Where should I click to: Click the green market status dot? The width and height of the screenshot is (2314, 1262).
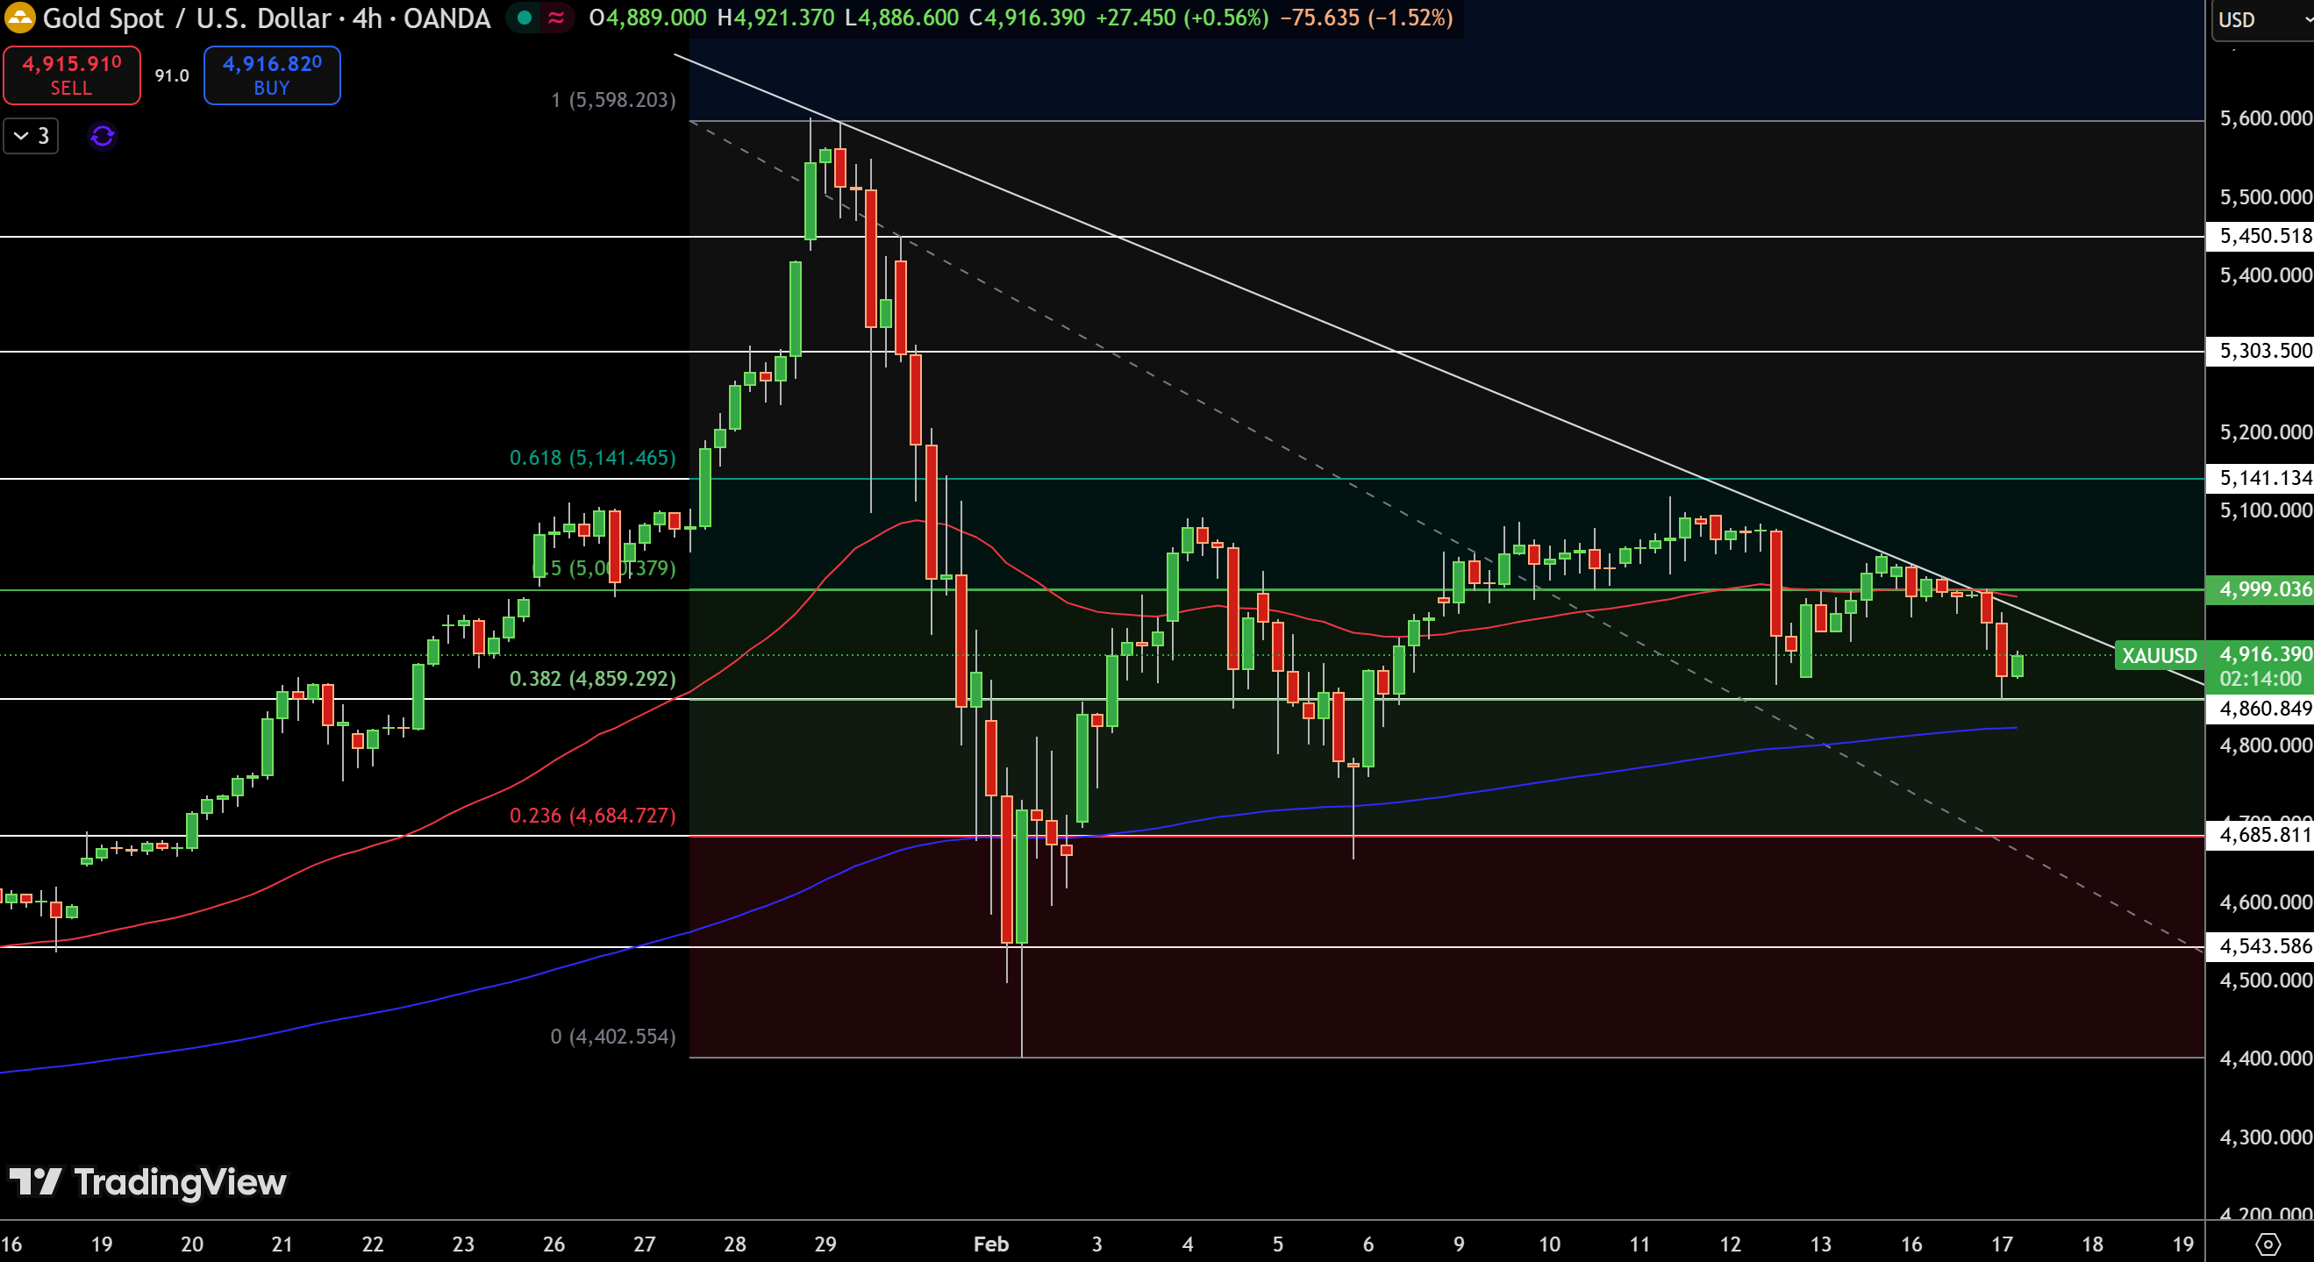[525, 18]
